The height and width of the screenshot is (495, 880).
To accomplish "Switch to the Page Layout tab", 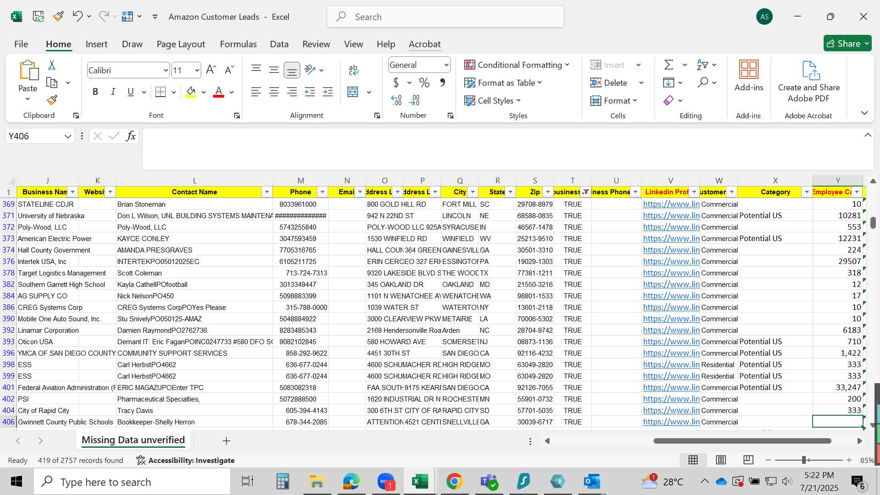I will (181, 44).
